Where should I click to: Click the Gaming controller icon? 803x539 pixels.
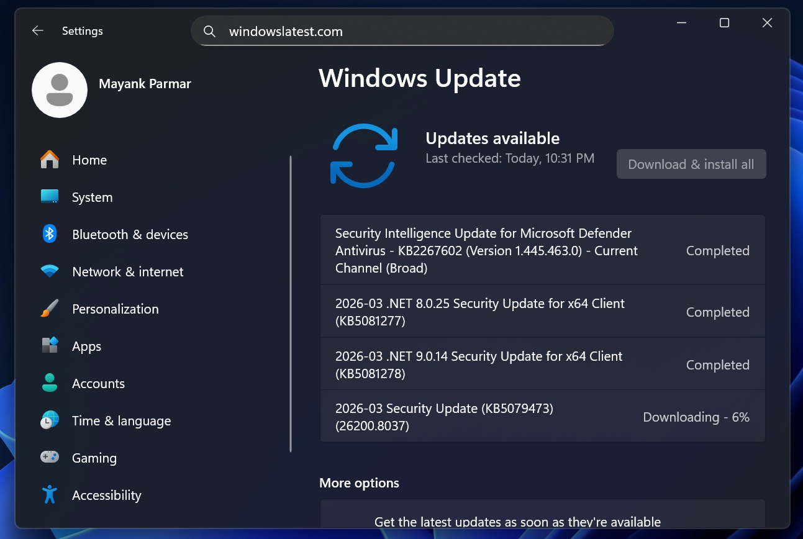click(50, 458)
